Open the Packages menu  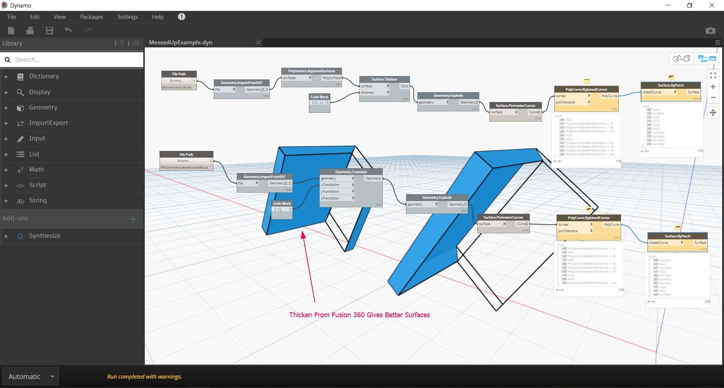coord(91,17)
